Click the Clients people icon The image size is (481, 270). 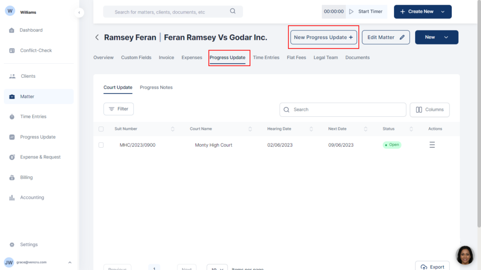tap(12, 76)
